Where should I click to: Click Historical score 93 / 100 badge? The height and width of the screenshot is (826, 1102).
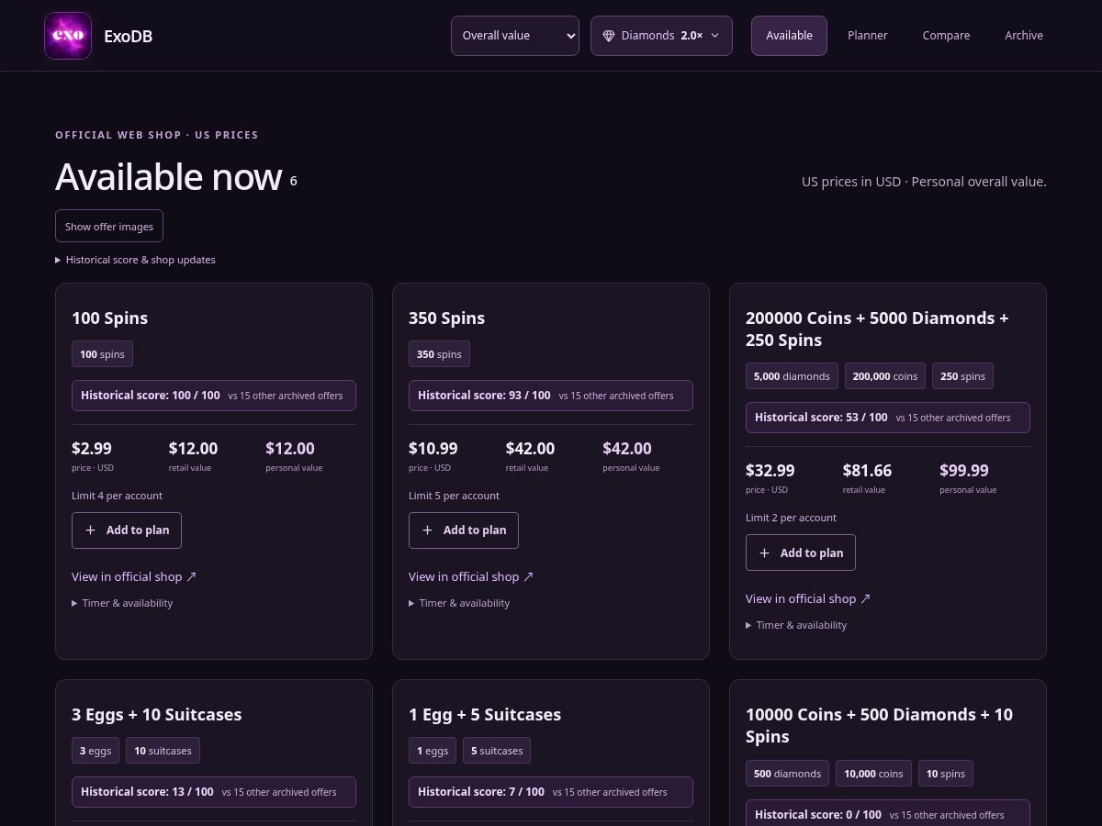tap(551, 396)
